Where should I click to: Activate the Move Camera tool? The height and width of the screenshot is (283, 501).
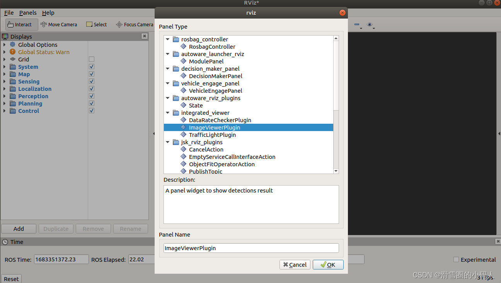pos(59,24)
